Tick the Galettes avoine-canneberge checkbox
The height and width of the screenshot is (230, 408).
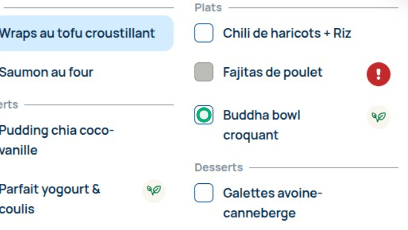204,193
